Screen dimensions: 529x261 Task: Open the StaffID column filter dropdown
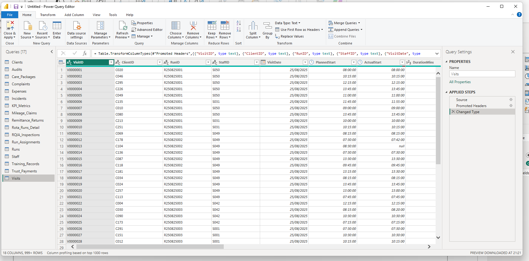(x=257, y=62)
